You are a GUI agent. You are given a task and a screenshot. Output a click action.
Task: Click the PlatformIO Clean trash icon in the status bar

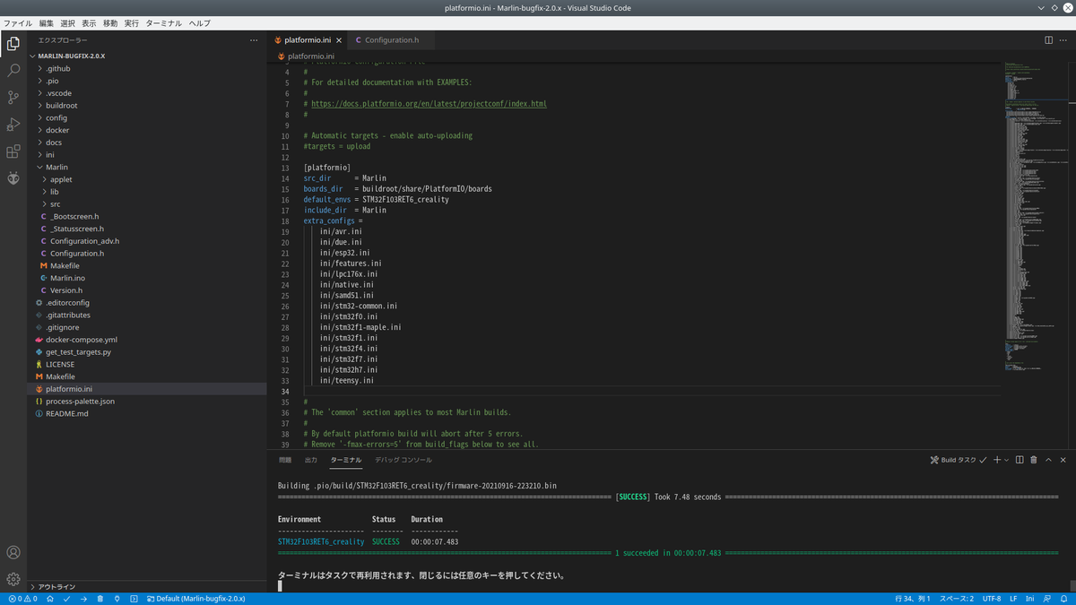pyautogui.click(x=100, y=599)
